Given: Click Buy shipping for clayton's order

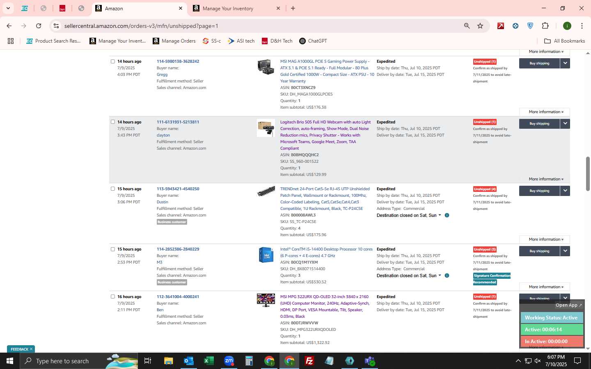Looking at the screenshot, I should tap(539, 123).
